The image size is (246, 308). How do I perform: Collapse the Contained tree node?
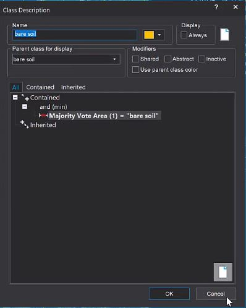click(x=15, y=97)
